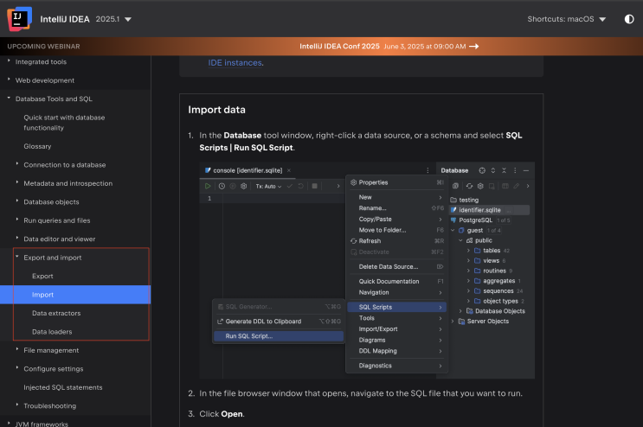Choose Properties in the context menu

point(397,182)
